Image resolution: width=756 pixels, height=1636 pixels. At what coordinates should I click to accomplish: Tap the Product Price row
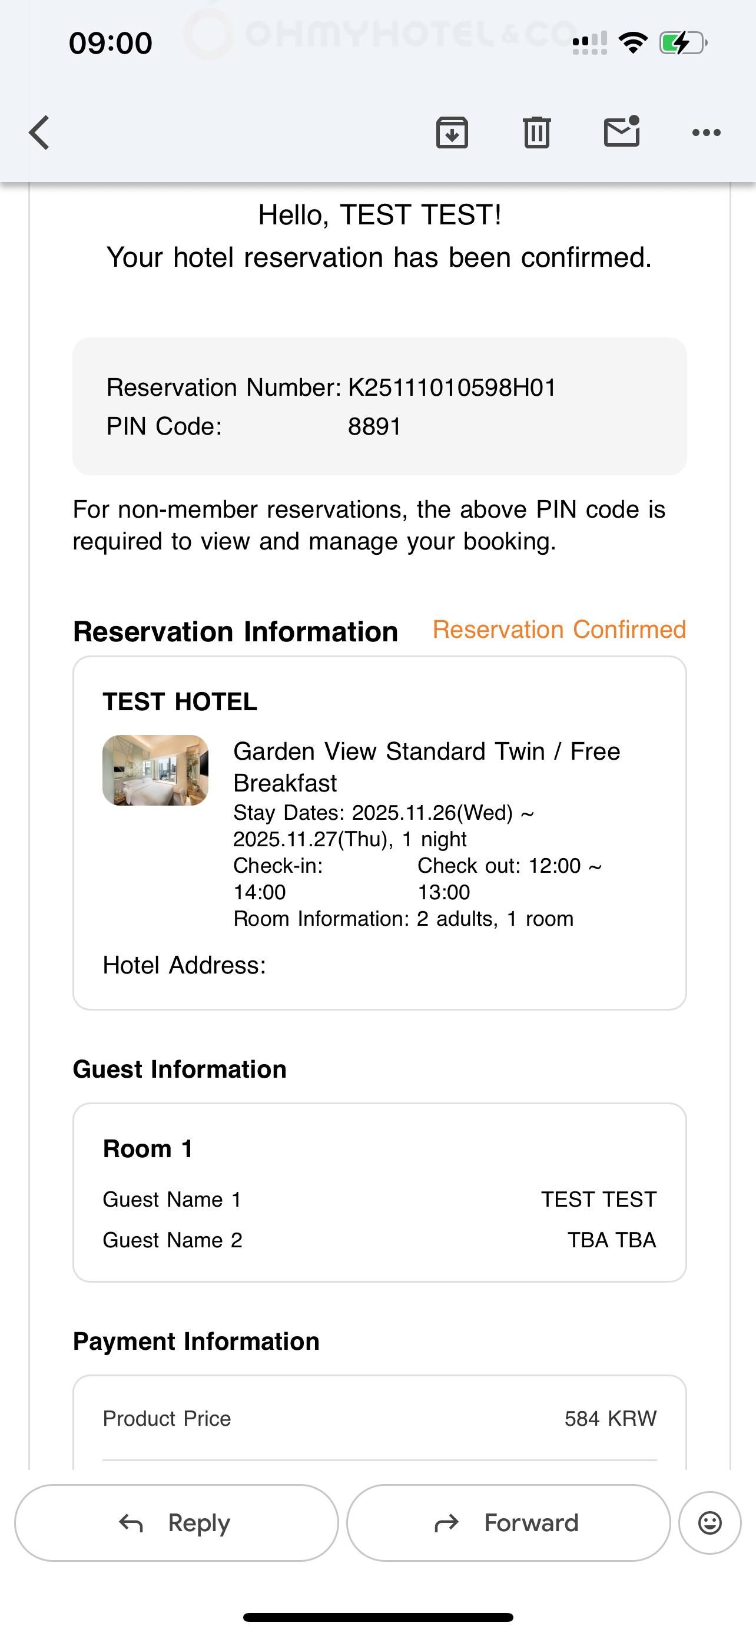point(380,1418)
